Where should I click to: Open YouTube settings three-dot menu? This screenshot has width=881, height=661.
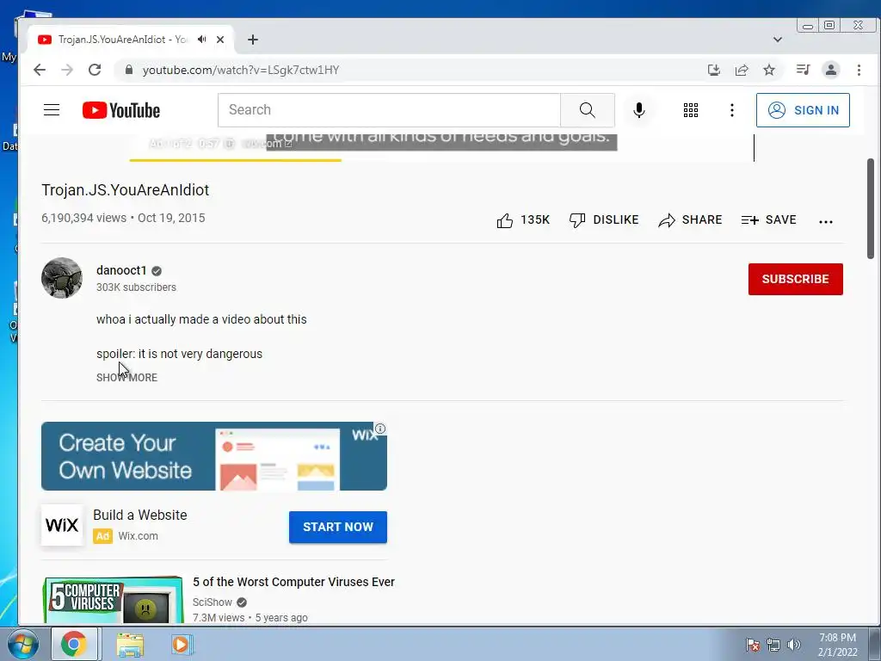tap(731, 110)
